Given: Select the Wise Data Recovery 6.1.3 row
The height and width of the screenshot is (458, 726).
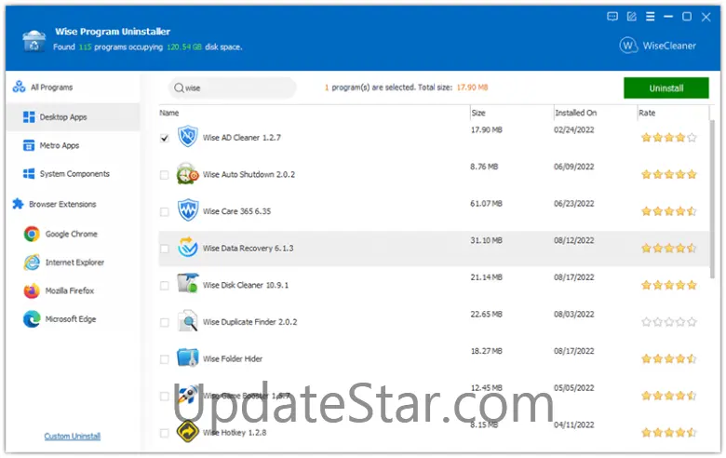Looking at the screenshot, I should (x=434, y=249).
